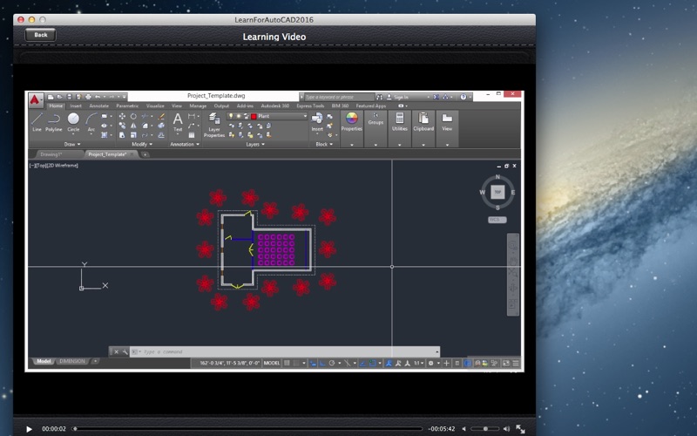Enter full screen video mode
This screenshot has height=436, width=697.
[x=520, y=429]
